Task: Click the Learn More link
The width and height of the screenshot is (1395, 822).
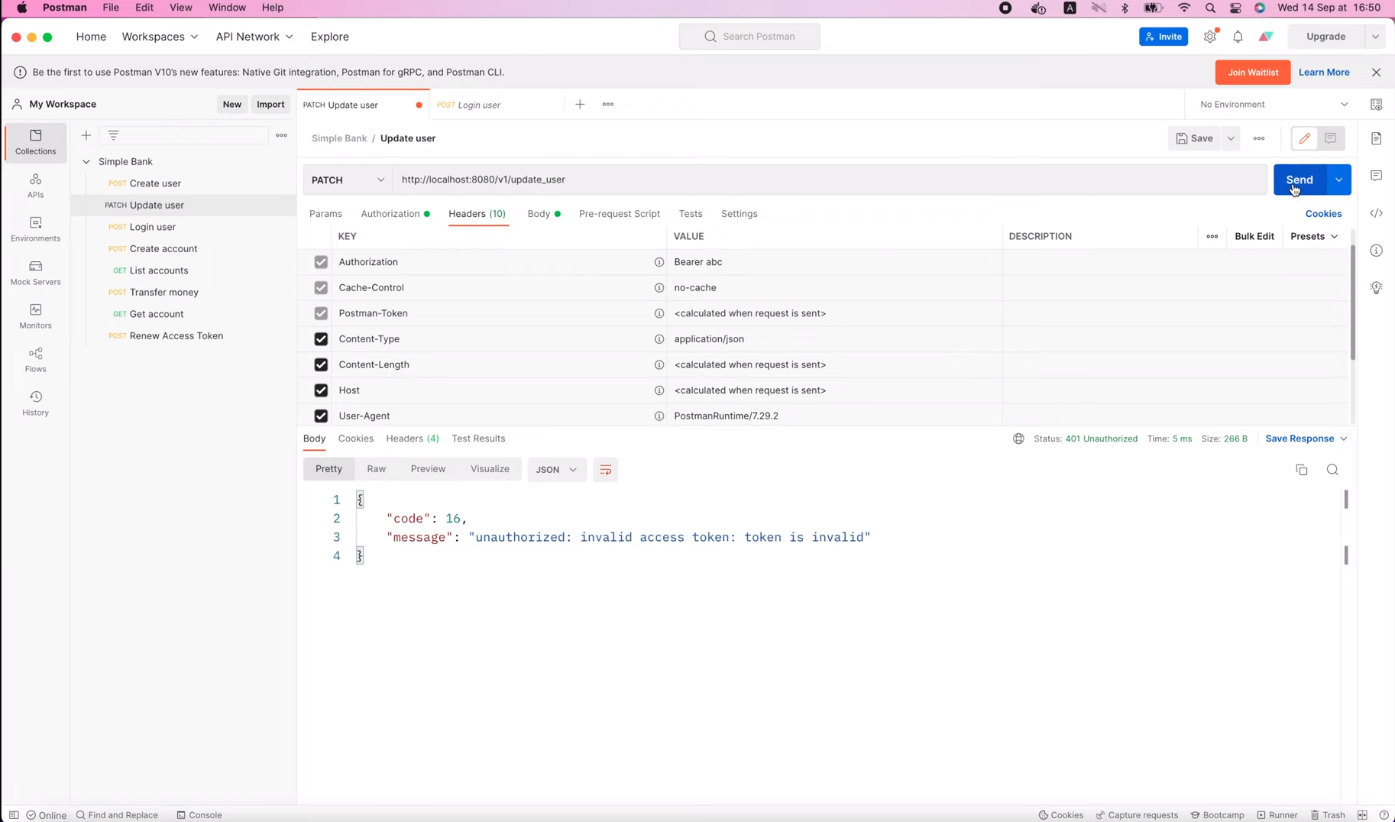Action: [x=1324, y=73]
